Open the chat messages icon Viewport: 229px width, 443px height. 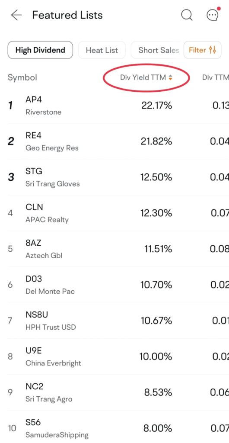213,14
